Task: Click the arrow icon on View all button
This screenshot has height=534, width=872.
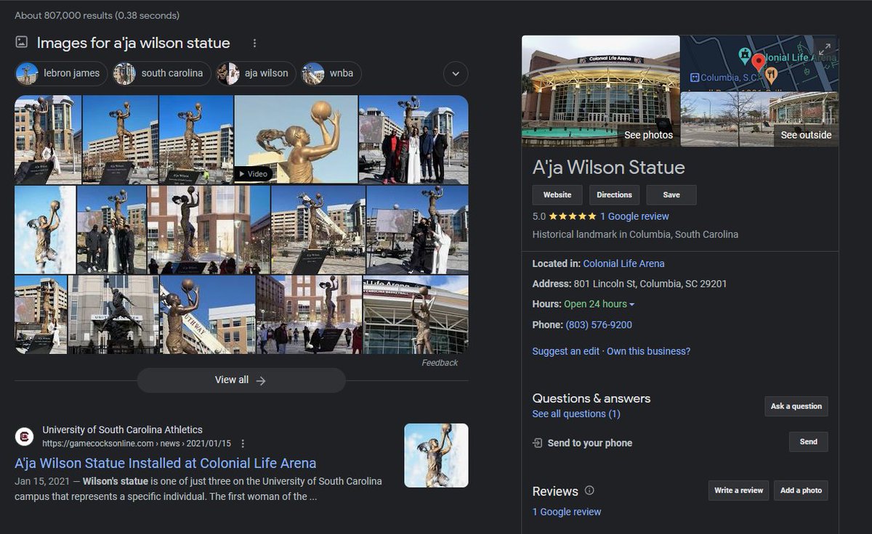Action: pyautogui.click(x=261, y=380)
